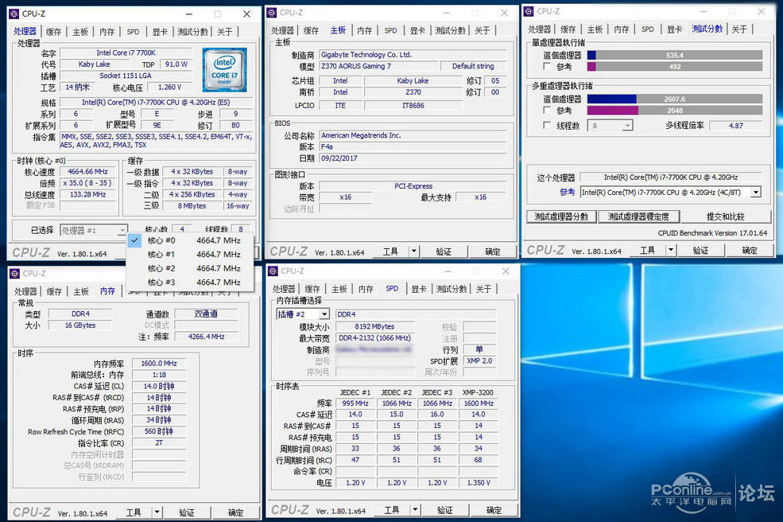Viewport: 783px width, 522px height.
Task: Open 显卡 tab in the top-left CPU window
Action: click(160, 32)
